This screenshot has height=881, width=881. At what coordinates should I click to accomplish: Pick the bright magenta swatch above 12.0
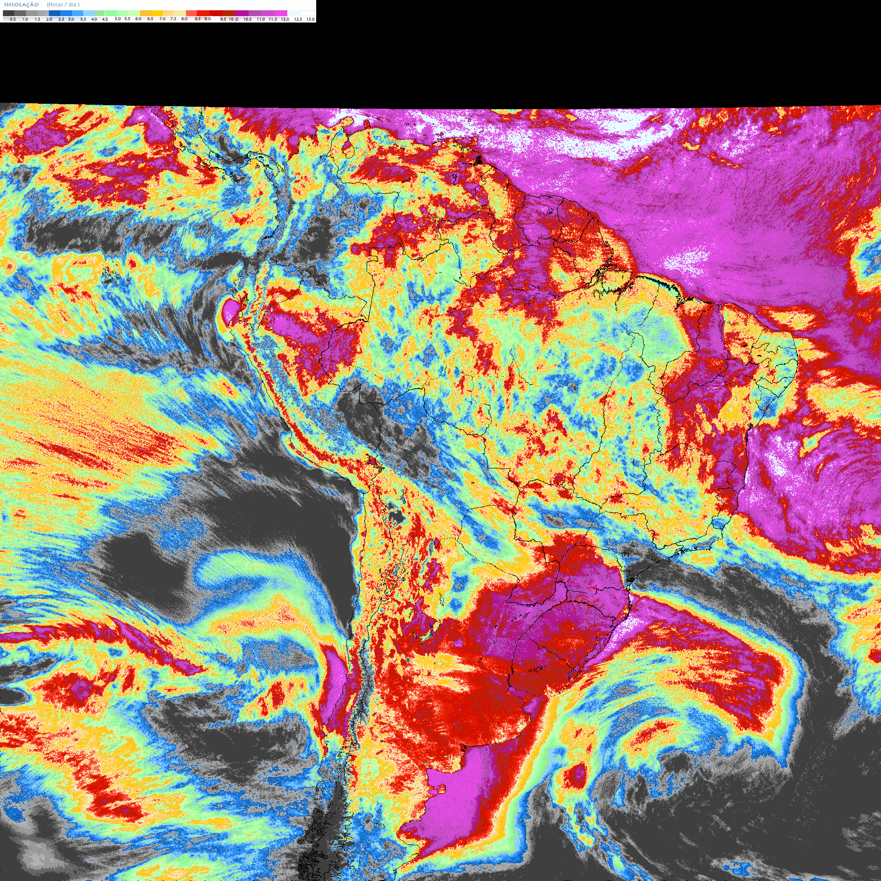click(x=281, y=13)
